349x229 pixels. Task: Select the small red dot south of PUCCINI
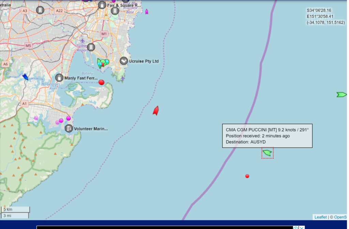pos(247,176)
